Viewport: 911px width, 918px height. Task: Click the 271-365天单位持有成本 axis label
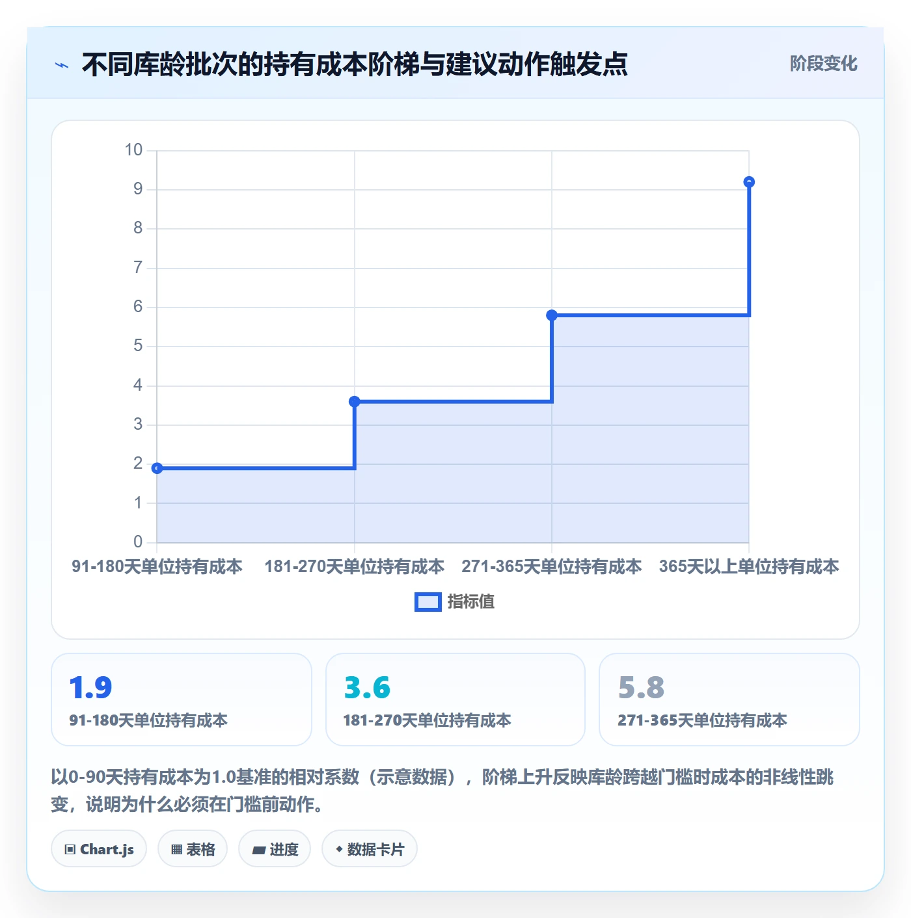[552, 566]
